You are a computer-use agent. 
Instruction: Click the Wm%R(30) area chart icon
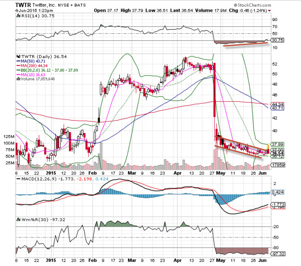tap(18, 219)
